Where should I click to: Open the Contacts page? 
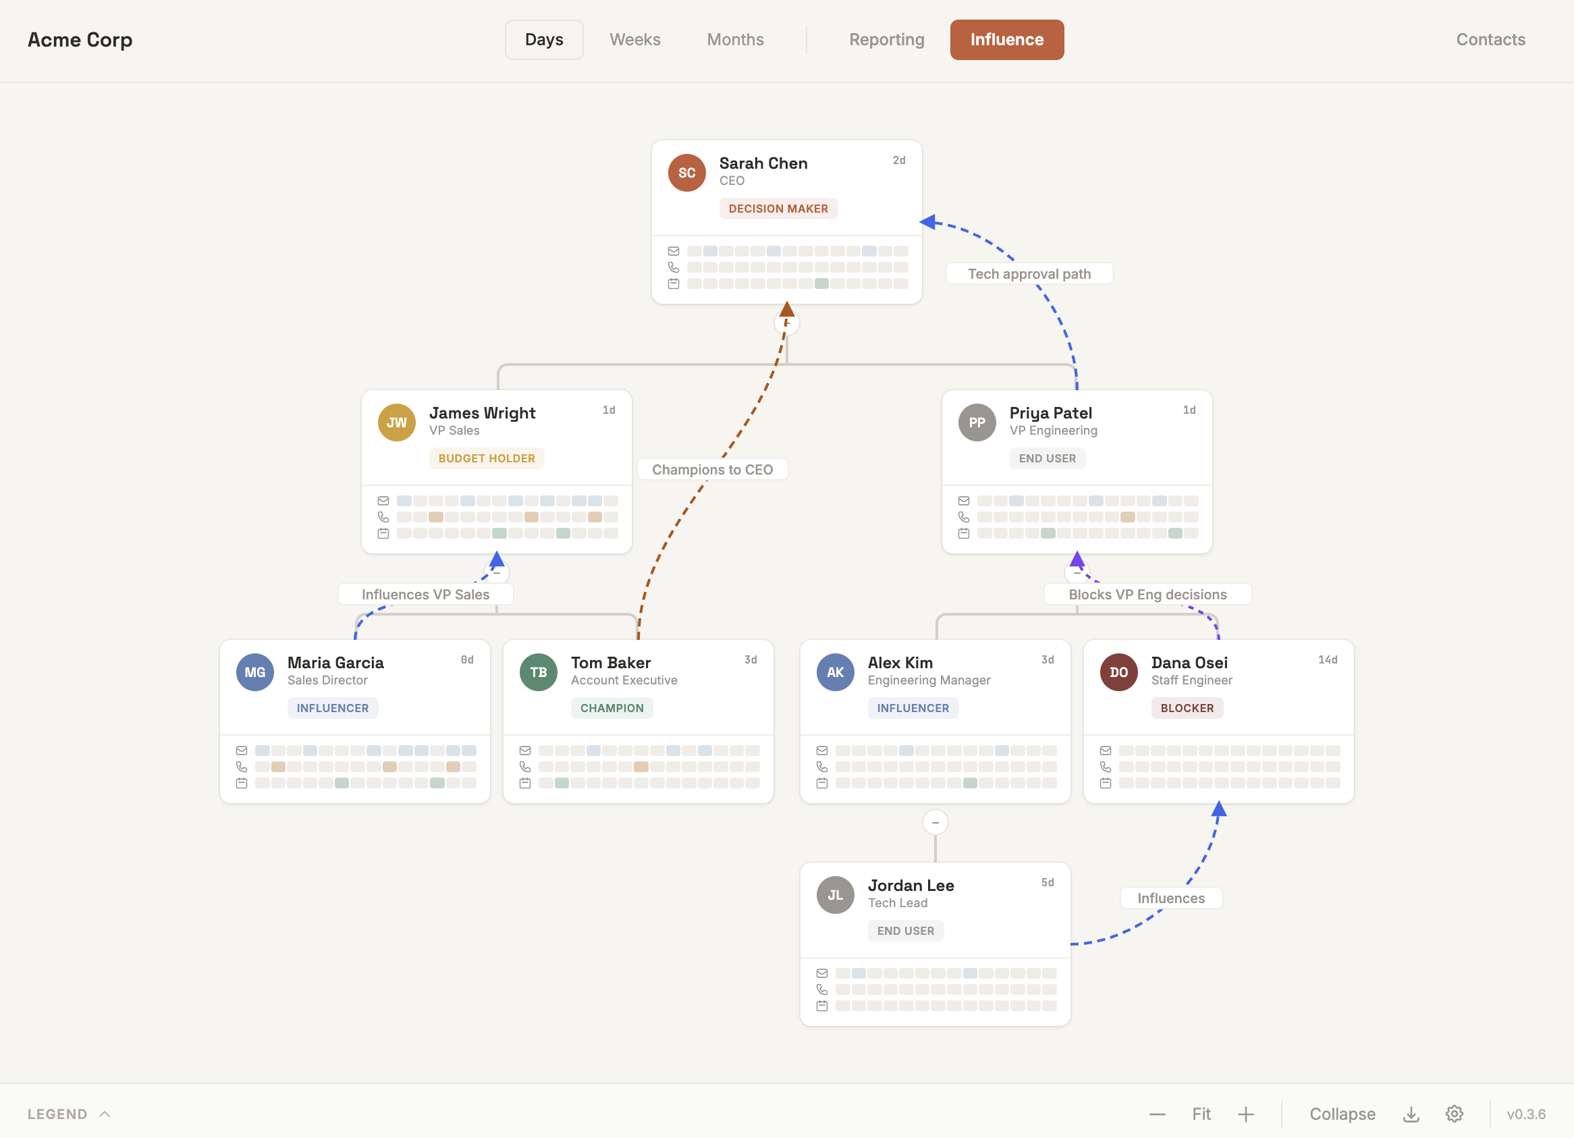coord(1490,40)
